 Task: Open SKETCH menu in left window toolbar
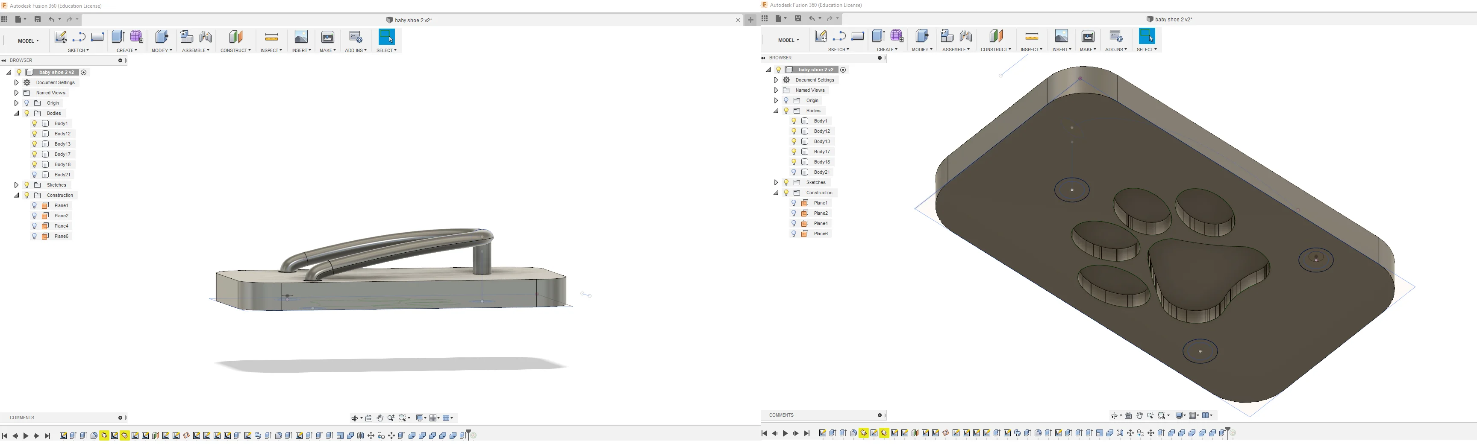79,50
